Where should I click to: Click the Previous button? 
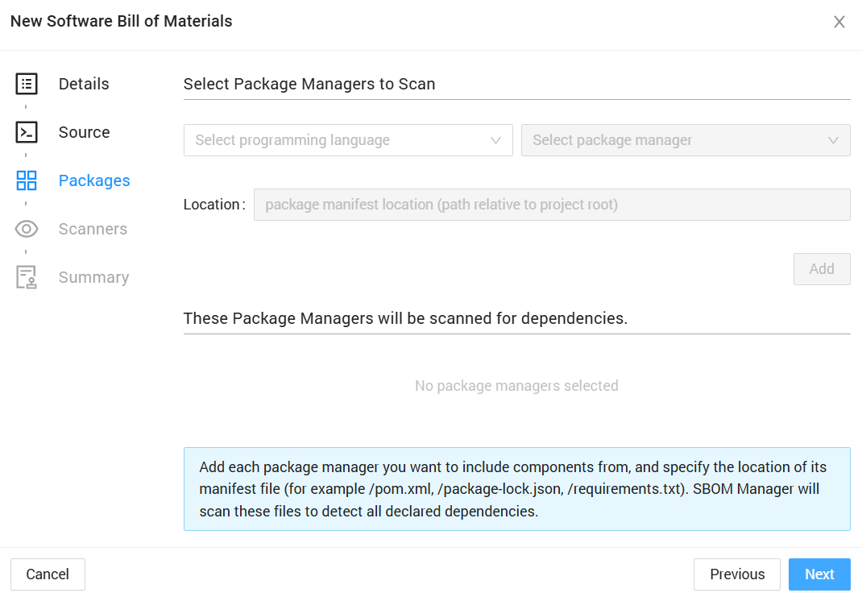pos(736,574)
